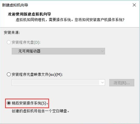Click the 稍后安装操作系统(S) label text
Viewport: 140px width, 124px height.
[x=30, y=103]
